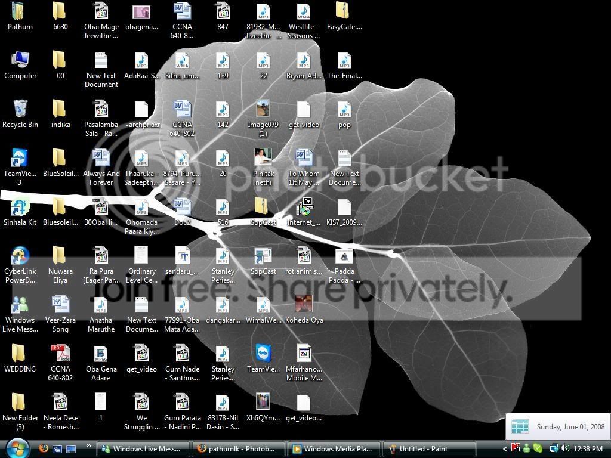611x458 pixels.
Task: Select the Bryan_Ad... MP3 file
Action: click(304, 60)
